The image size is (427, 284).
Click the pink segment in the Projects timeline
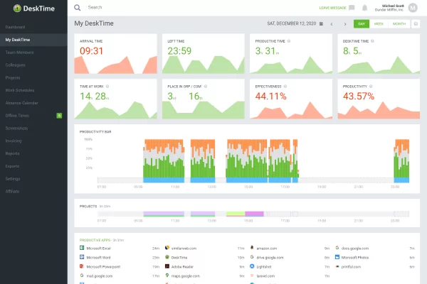point(254,214)
